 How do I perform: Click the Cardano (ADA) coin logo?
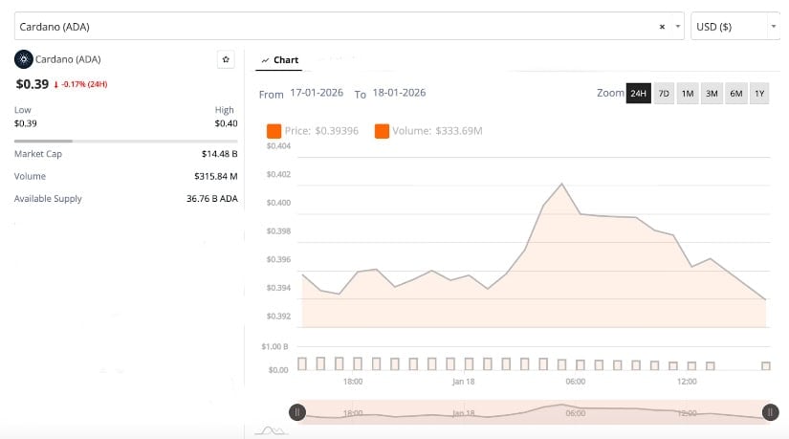click(23, 59)
